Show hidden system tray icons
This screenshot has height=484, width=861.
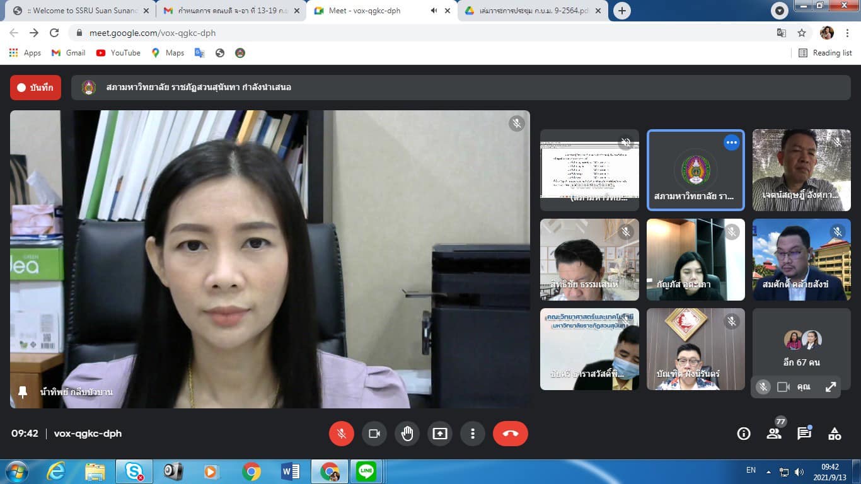pyautogui.click(x=768, y=471)
